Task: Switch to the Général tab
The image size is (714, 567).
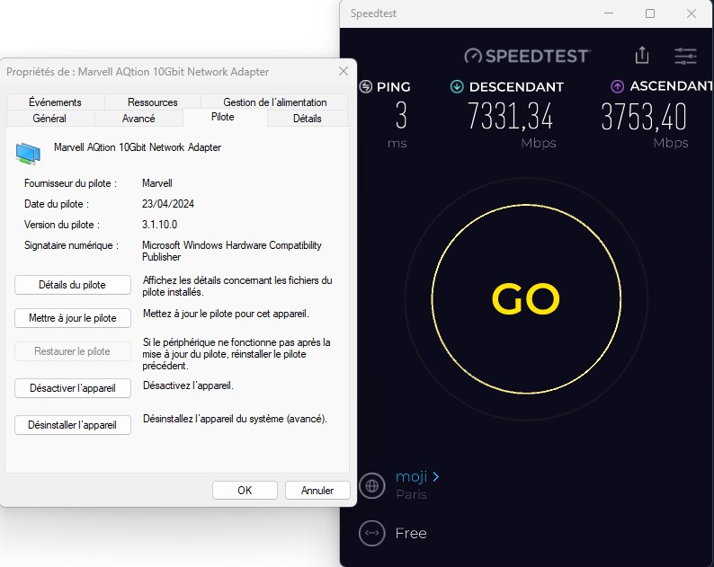Action: [49, 119]
